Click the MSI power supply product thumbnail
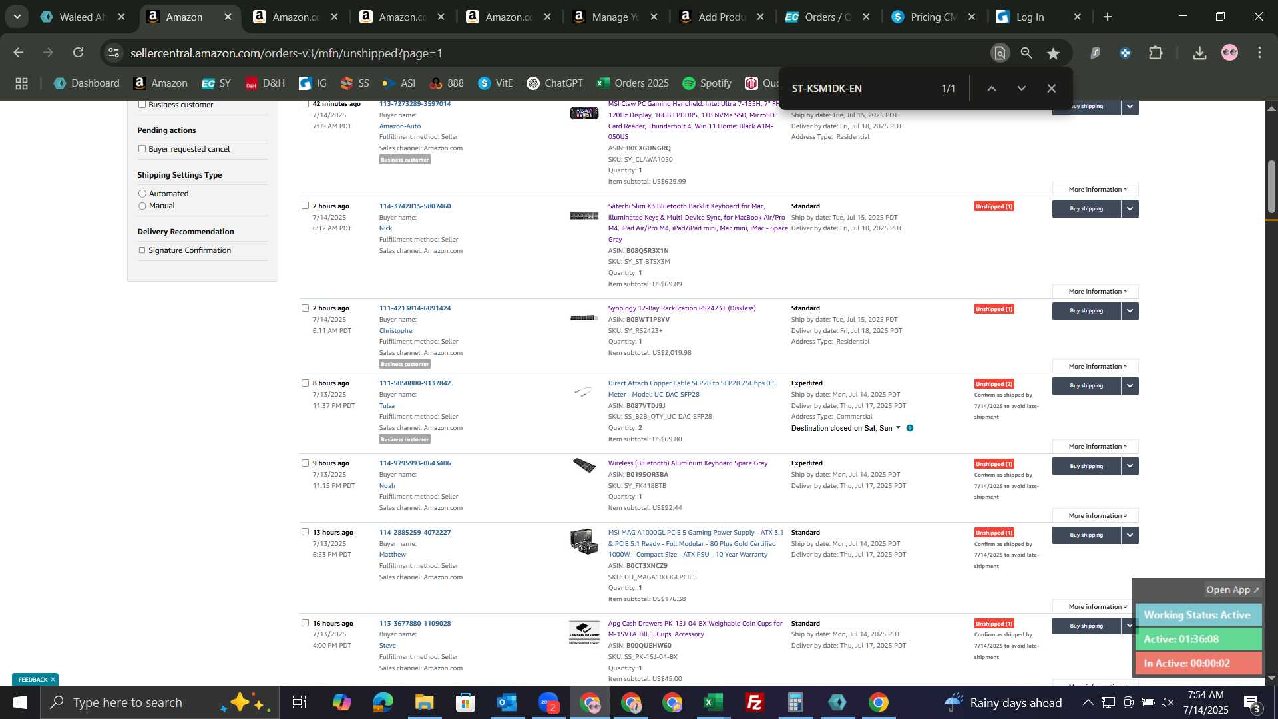This screenshot has width=1278, height=719. tap(584, 541)
